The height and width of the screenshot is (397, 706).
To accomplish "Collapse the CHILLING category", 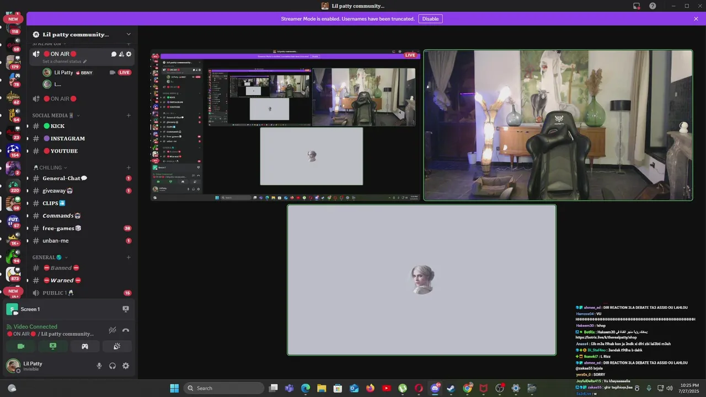I will coord(51,168).
